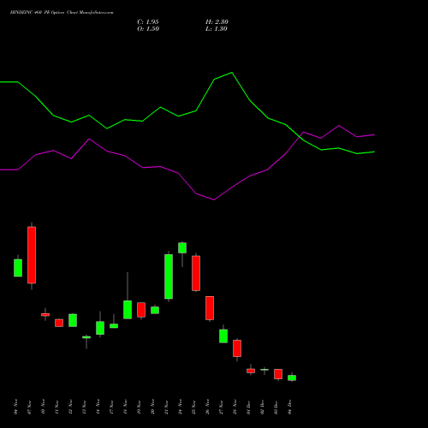The height and width of the screenshot is (428, 428).
Task: Select the green candlestick for 18 Nov
Action: click(128, 310)
